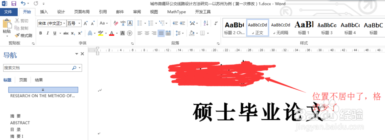Screen dimensions: 385x140
Task: Apply the 标题 1 style
Action: pos(304,28)
